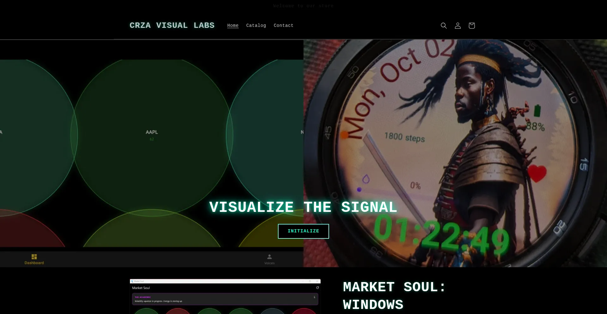Open the account login icon
Image resolution: width=607 pixels, height=314 pixels.
[457, 26]
